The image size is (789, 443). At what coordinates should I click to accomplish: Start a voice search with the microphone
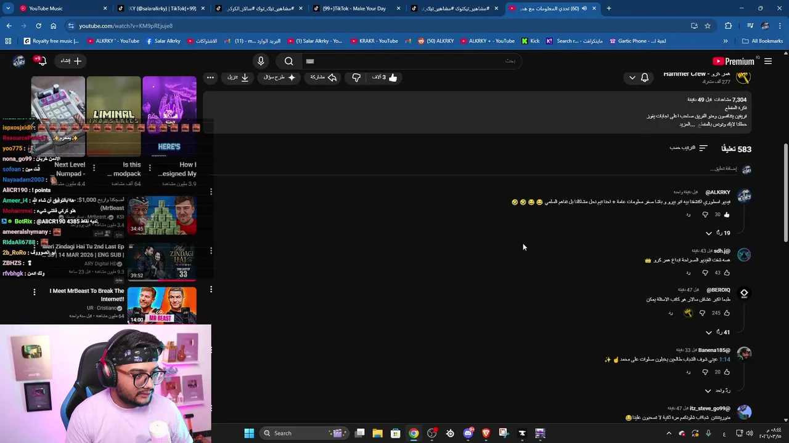(261, 61)
